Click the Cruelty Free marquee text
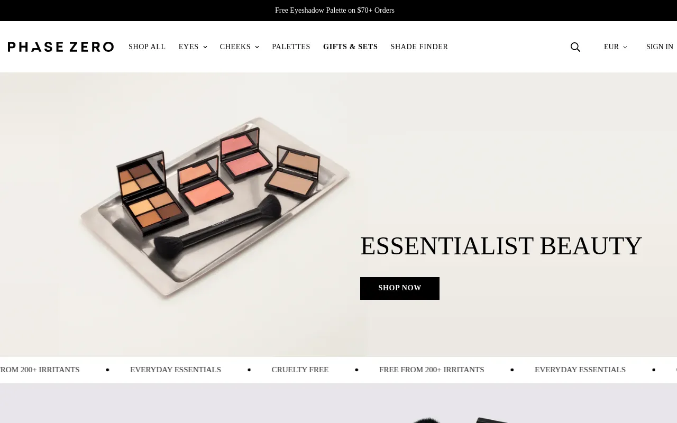 (x=300, y=370)
